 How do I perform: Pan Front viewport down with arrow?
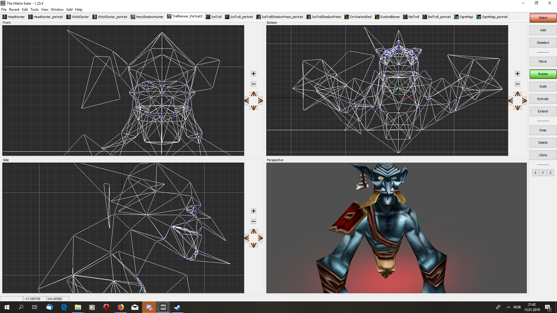point(254,108)
